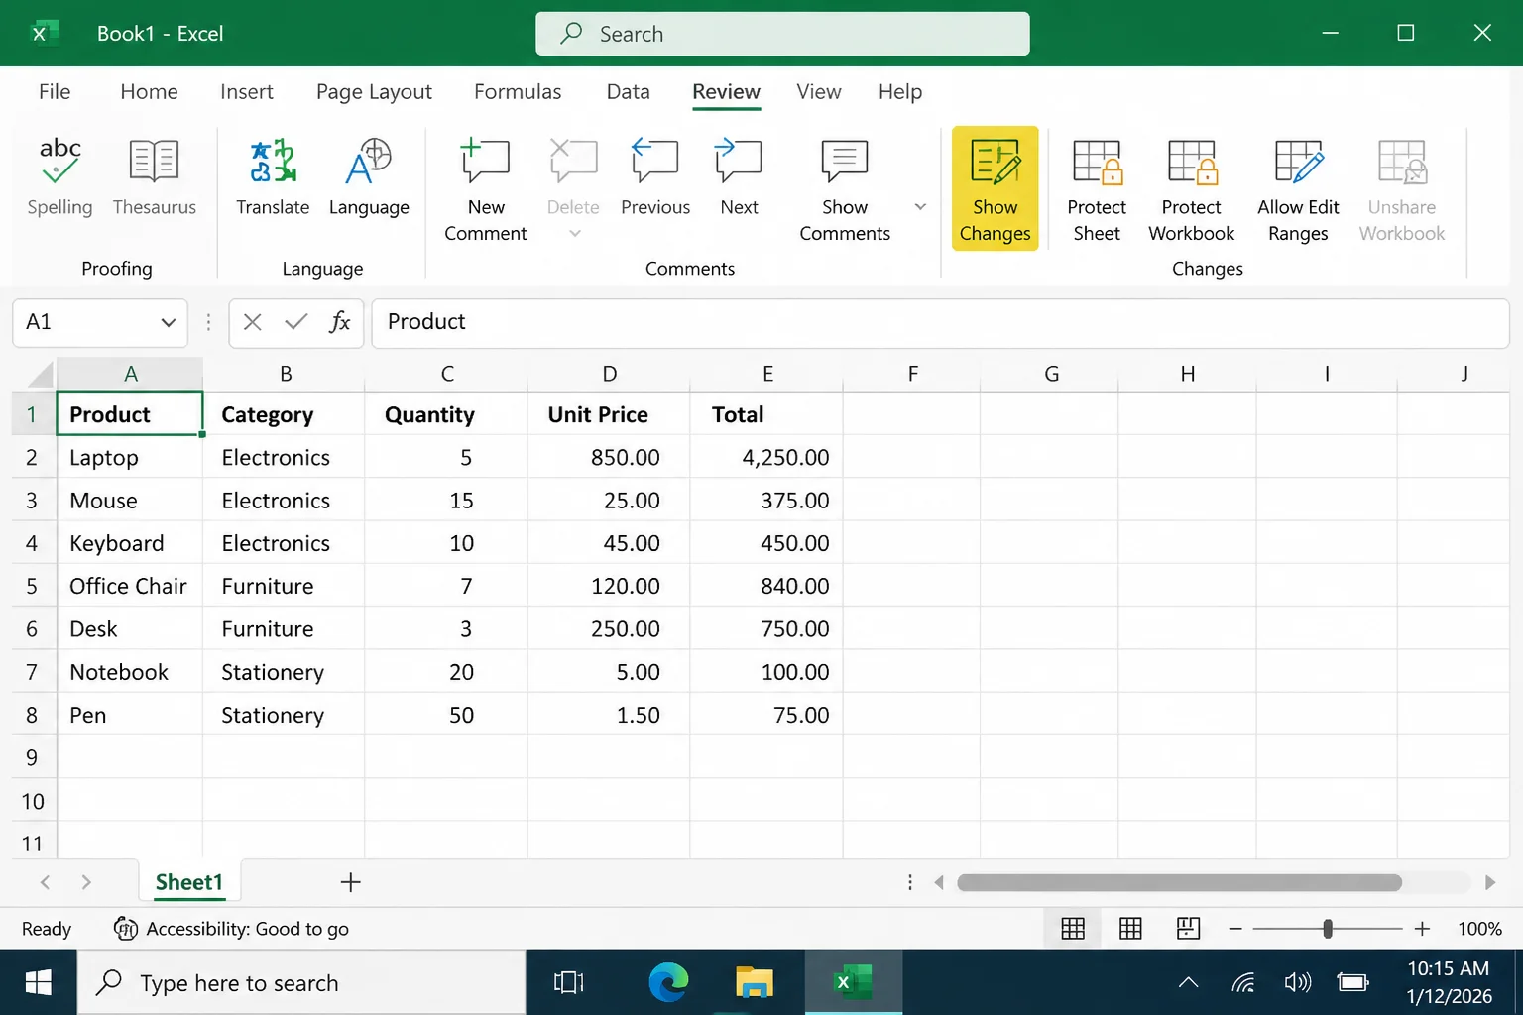Open the Language options
This screenshot has height=1015, width=1523.
pyautogui.click(x=369, y=178)
